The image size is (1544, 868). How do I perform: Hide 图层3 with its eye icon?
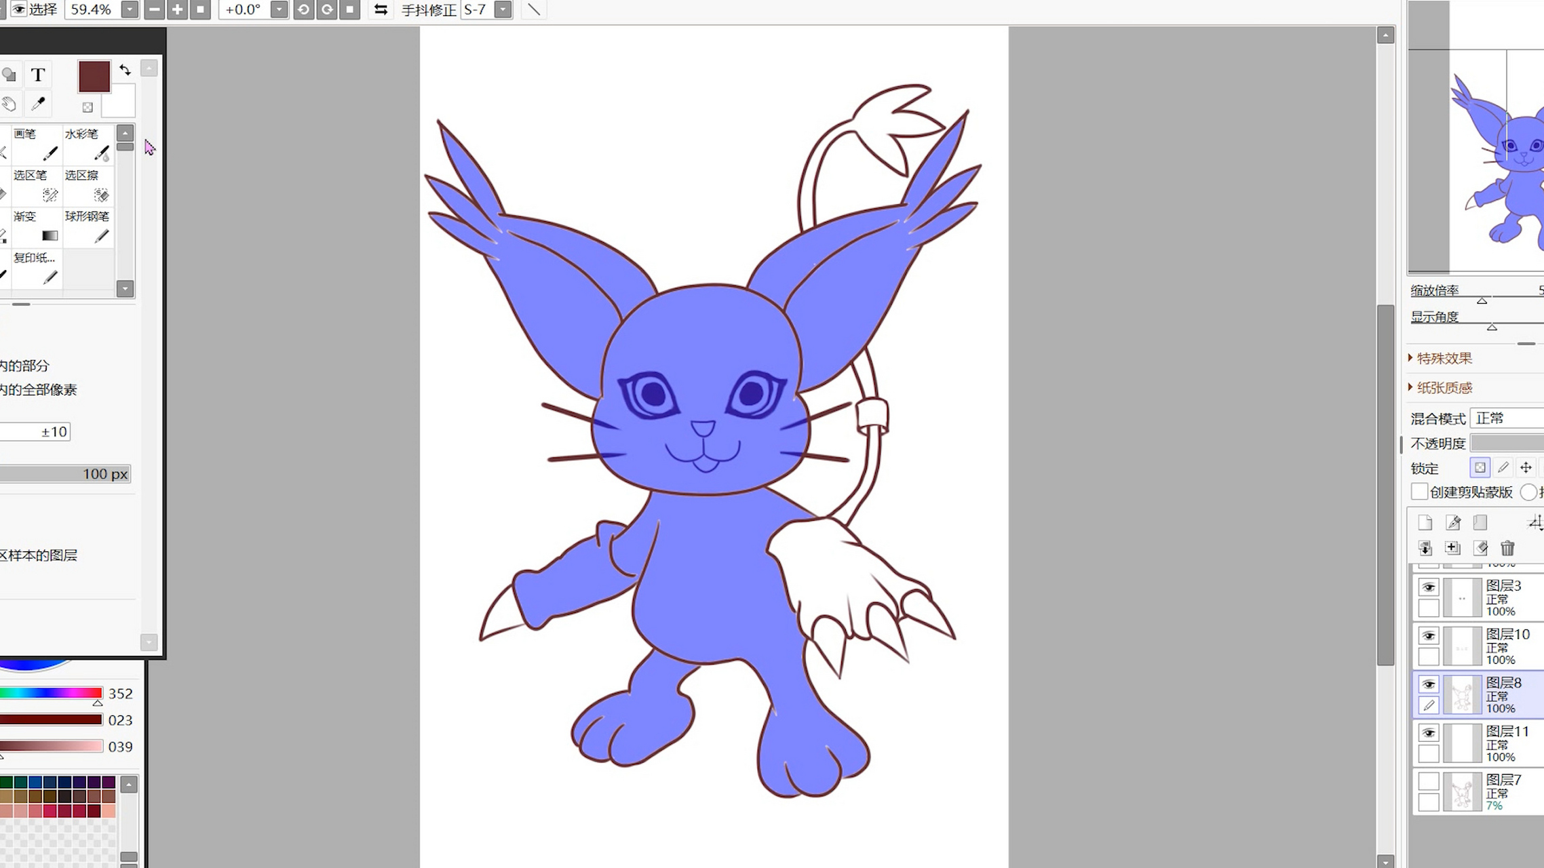(1429, 587)
